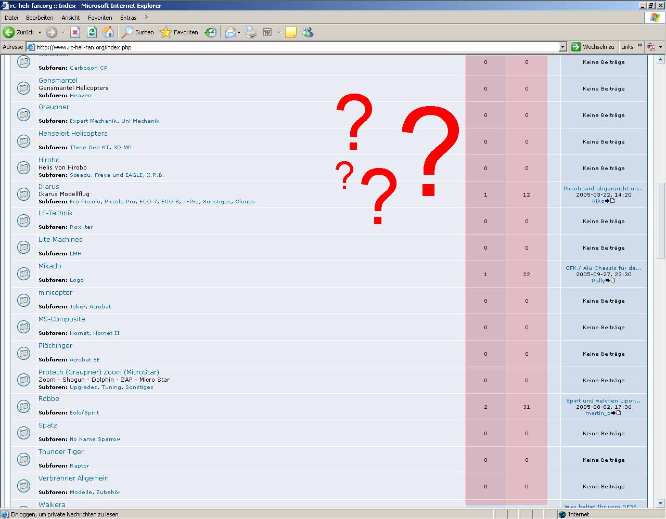Click last-post arrow icon after Pally
Viewport: 666px width, 519px height.
[x=610, y=280]
